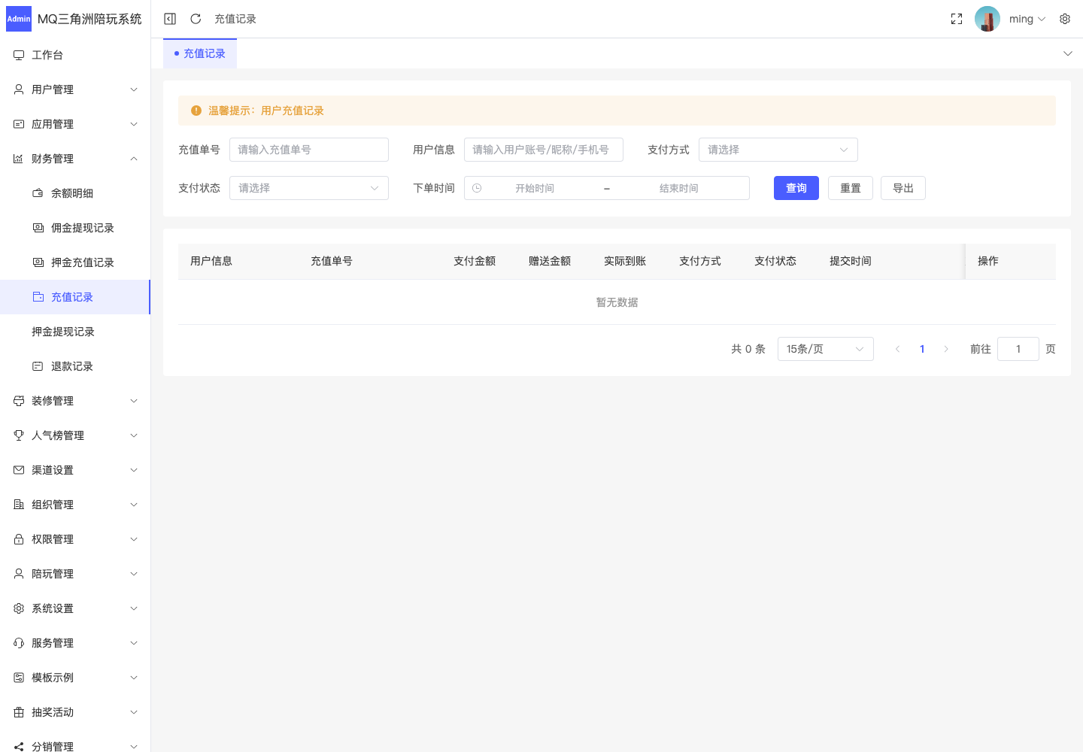Click the 系统设置 gear icon

coord(19,608)
